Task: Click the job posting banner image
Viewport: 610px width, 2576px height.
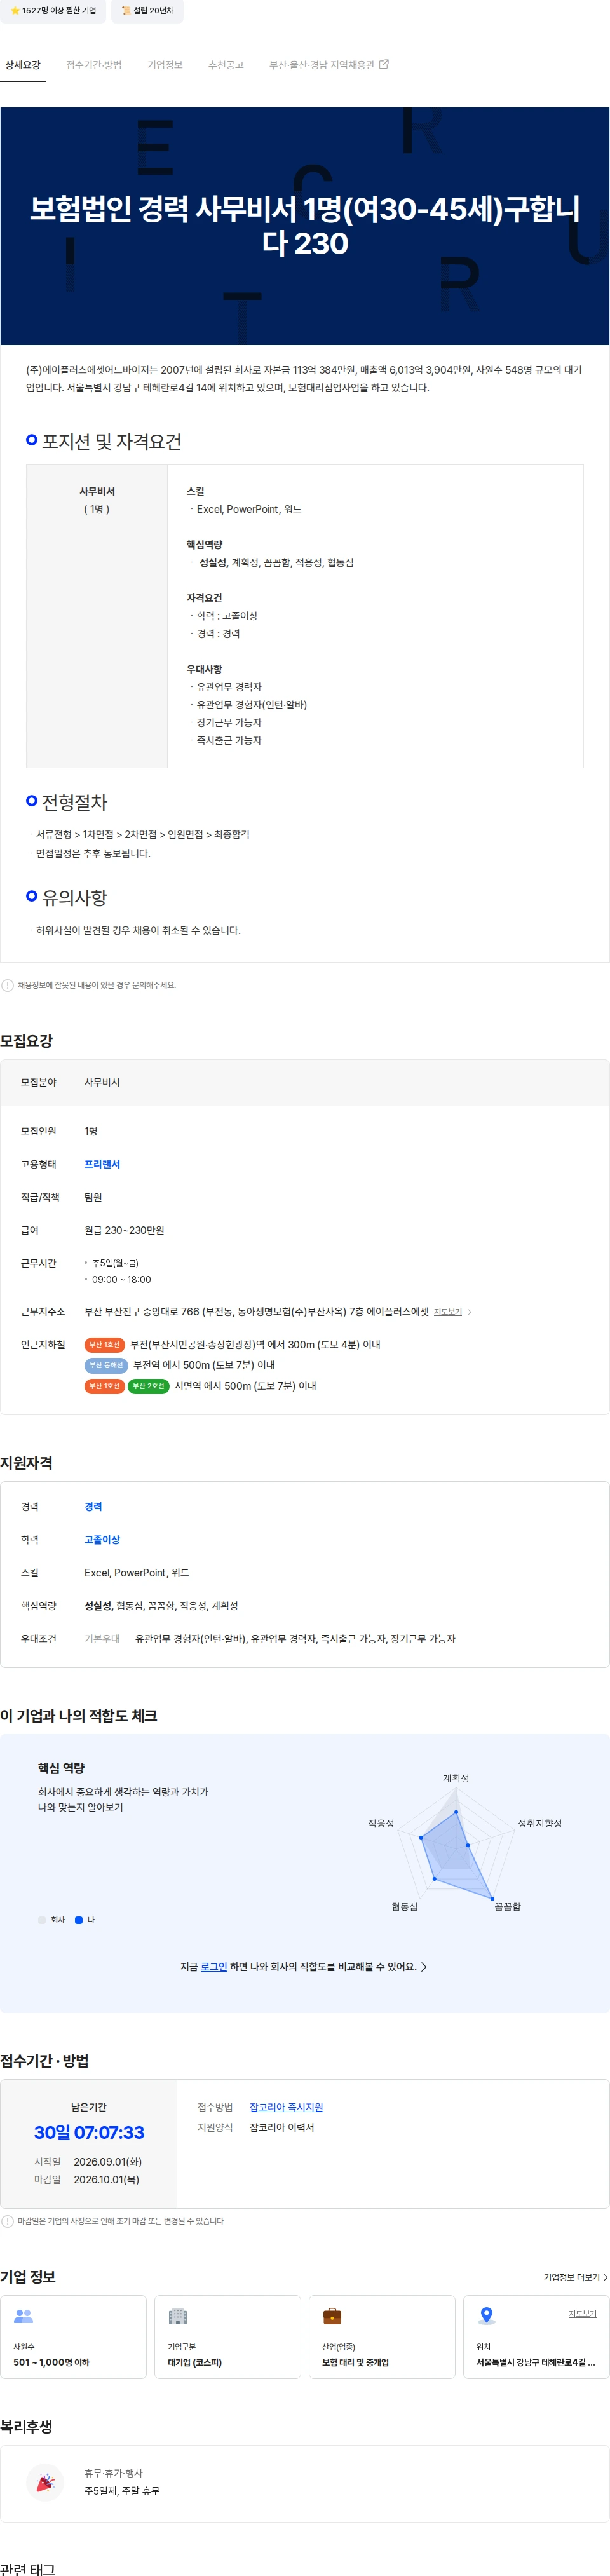Action: pyautogui.click(x=305, y=226)
